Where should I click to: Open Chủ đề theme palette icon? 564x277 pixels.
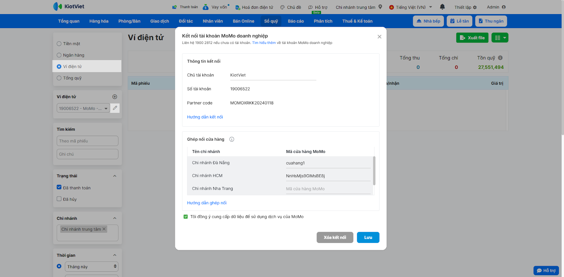pyautogui.click(x=282, y=7)
